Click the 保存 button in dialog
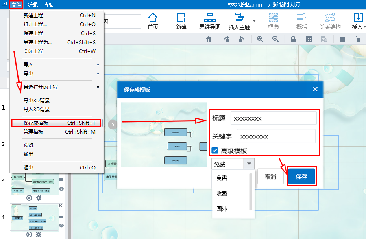Viewport: 366px width, 239px height. click(x=301, y=177)
